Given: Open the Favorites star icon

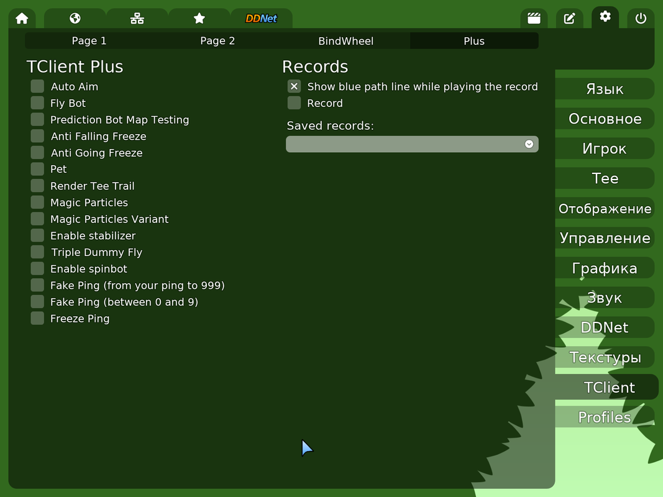Looking at the screenshot, I should click(x=199, y=19).
